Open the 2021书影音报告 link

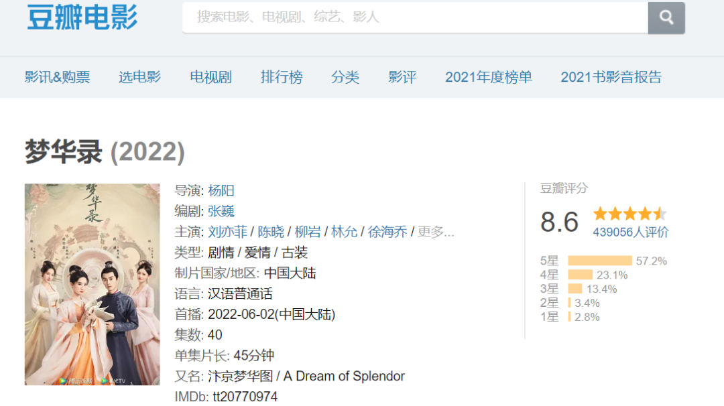pos(611,77)
